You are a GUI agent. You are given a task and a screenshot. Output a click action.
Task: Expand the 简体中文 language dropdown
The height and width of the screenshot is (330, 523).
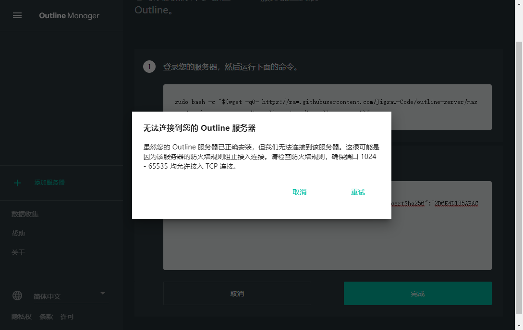(x=71, y=296)
